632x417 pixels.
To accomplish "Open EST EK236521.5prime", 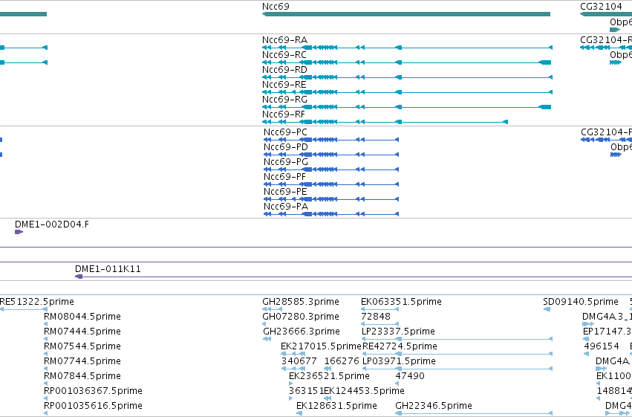I will [329, 377].
